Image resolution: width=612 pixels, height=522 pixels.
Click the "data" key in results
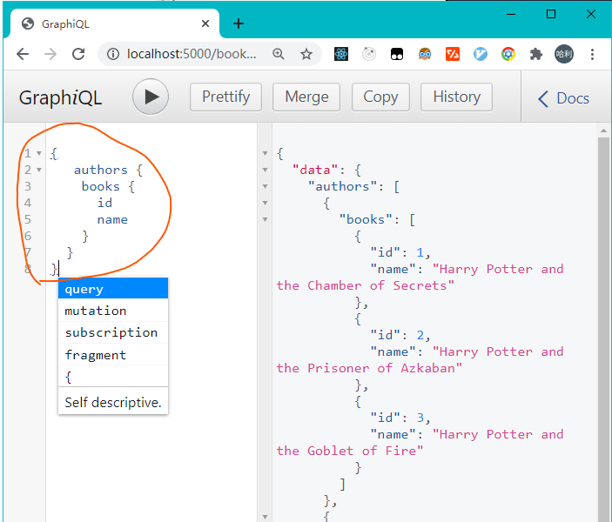(x=315, y=170)
